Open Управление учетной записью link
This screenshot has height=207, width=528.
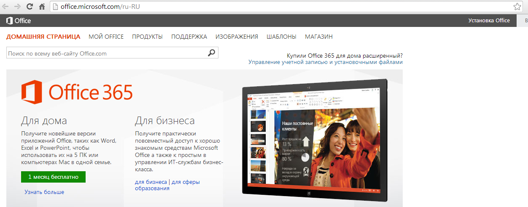326,62
